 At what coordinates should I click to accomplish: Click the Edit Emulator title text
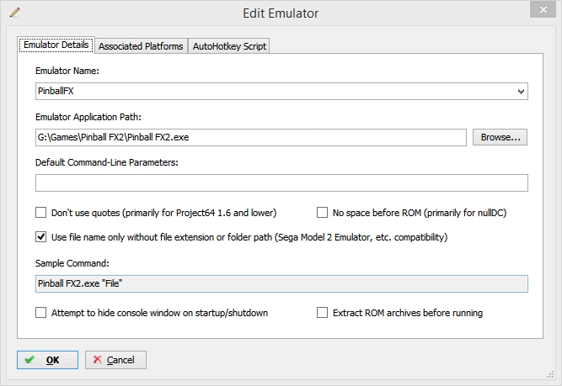(x=281, y=13)
